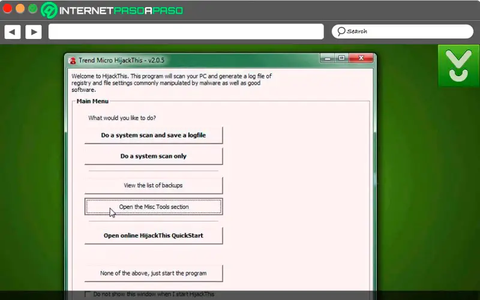This screenshot has height=300, width=480.
Task: Minimize the HijackThis window
Action: click(327, 58)
